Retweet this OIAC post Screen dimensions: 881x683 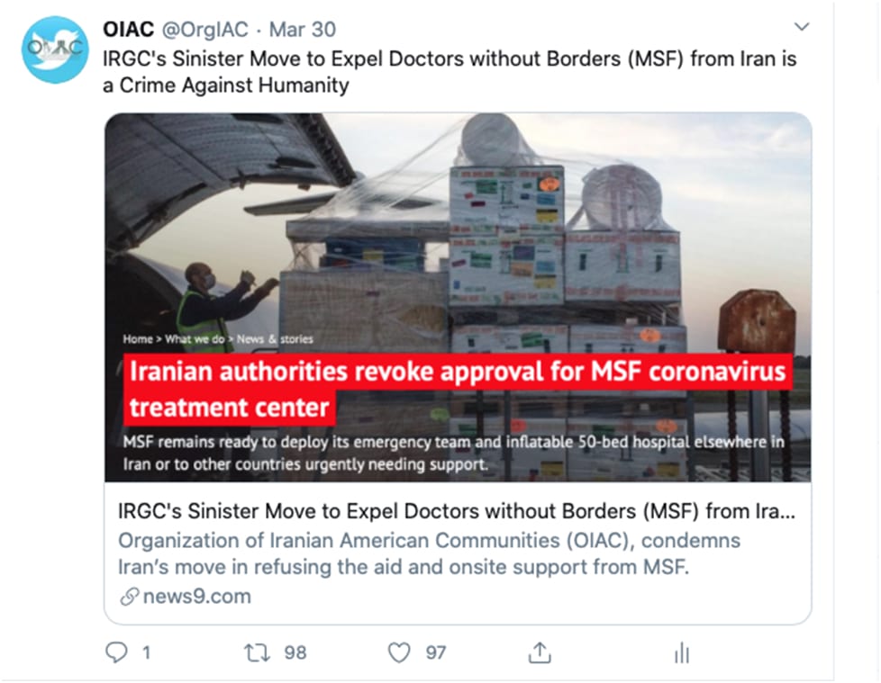[x=259, y=652]
